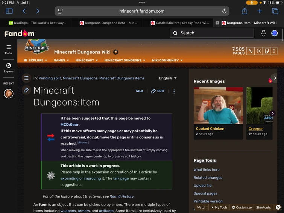Follow the Item § History link
Image resolution: width=284 pixels, height=213 pixels.
coord(122,196)
